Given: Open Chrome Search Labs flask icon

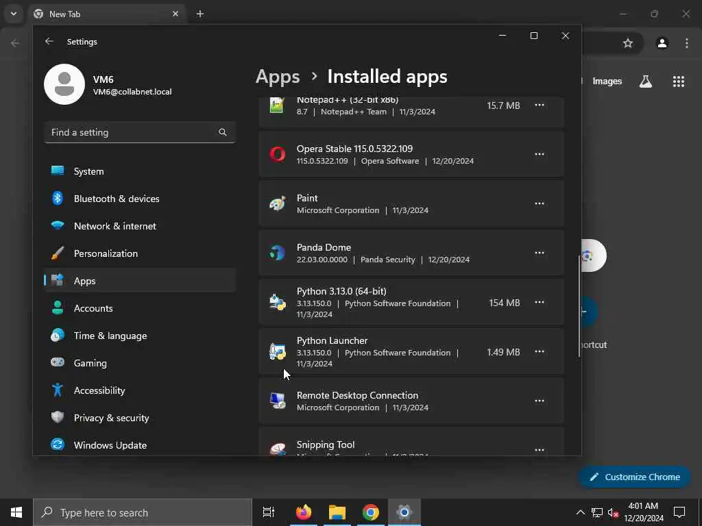Looking at the screenshot, I should click(x=646, y=82).
